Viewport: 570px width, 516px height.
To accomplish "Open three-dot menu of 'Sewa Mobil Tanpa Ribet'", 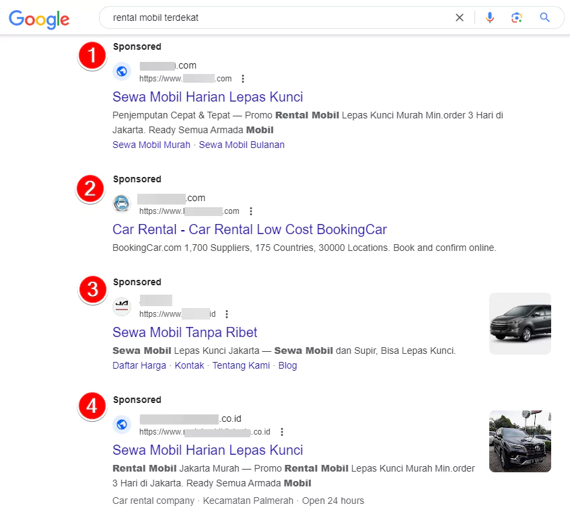I will 227,314.
